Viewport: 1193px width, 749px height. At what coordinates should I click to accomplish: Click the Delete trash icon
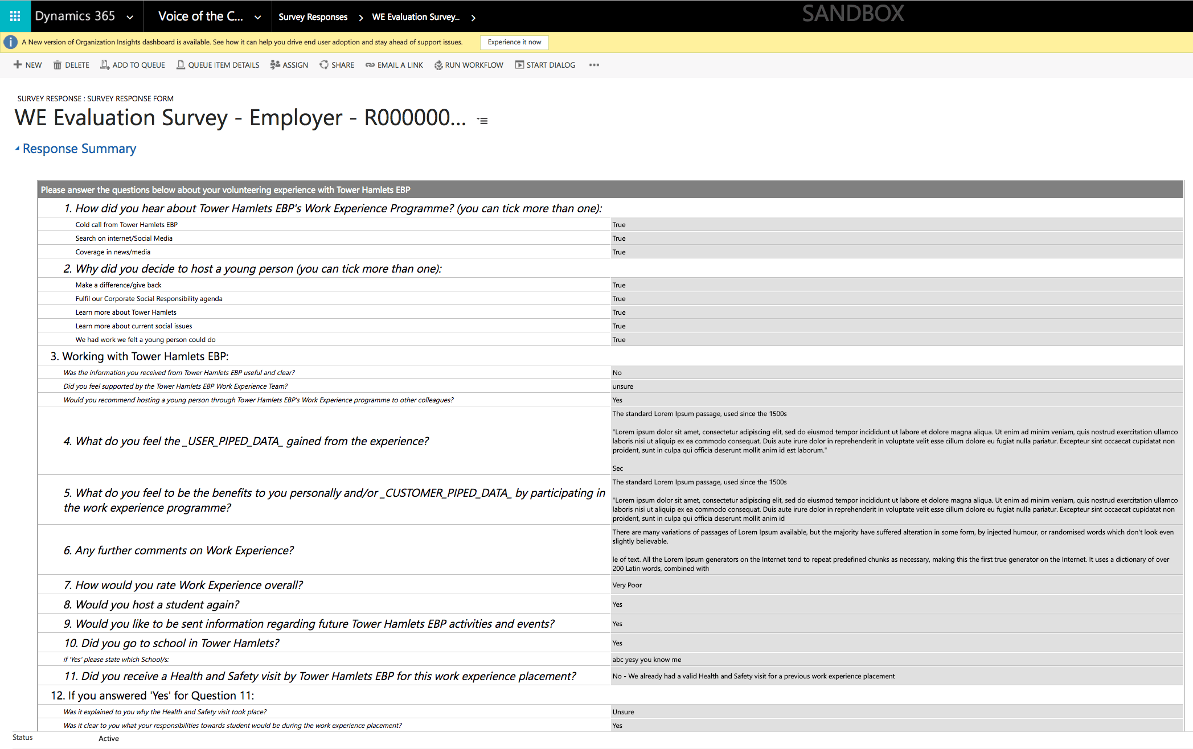pyautogui.click(x=58, y=65)
